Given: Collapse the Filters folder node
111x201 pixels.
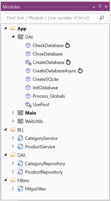Looking at the screenshot, I should coord(5,180).
